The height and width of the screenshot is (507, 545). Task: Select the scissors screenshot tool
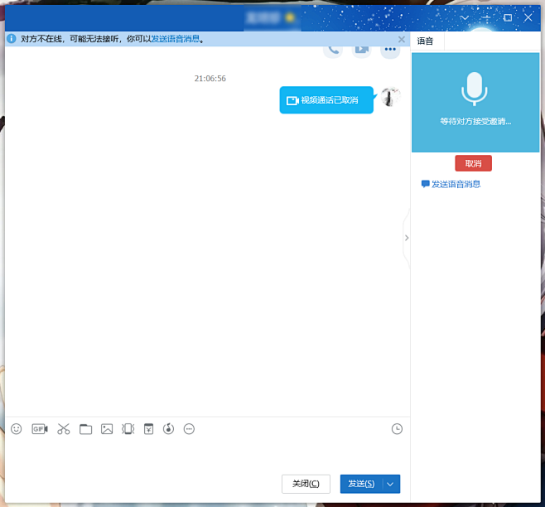(64, 429)
